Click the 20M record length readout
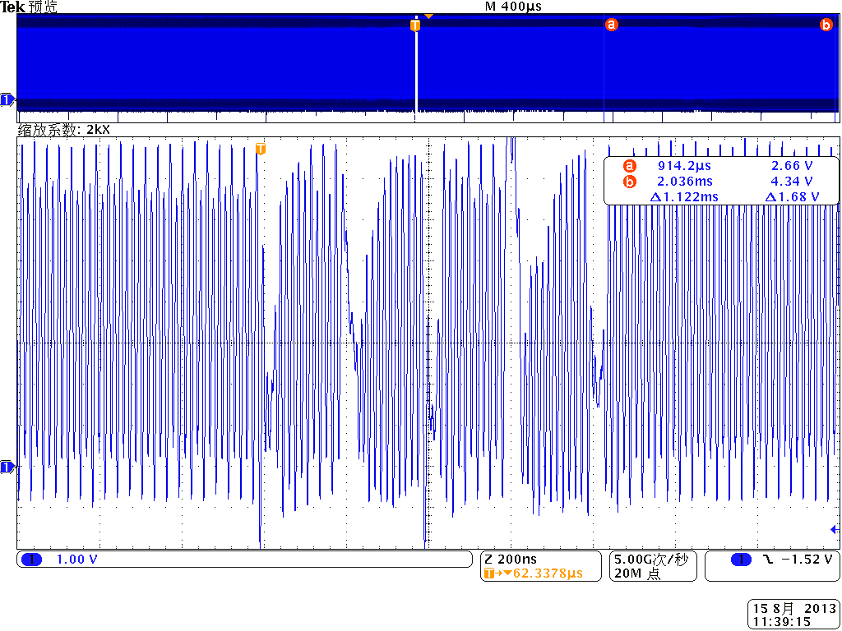Viewport: 842px width, 631px height. click(637, 573)
